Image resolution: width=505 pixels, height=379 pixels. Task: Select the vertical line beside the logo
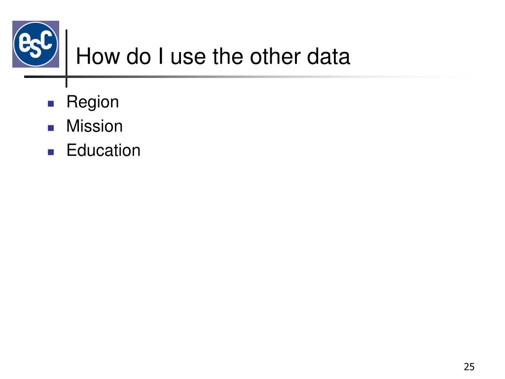pos(67,58)
